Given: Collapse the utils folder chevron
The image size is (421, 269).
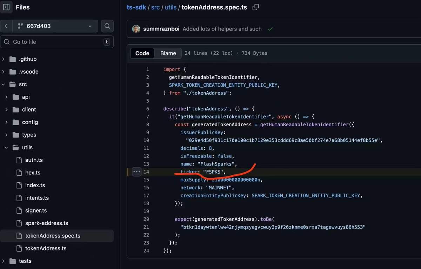Looking at the screenshot, I should 6,148.
